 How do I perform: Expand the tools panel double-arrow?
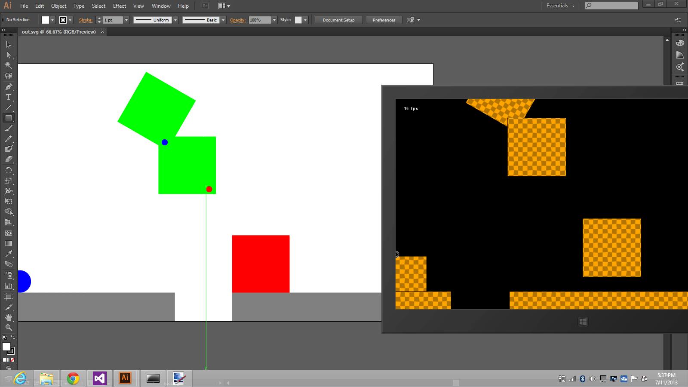tap(4, 30)
